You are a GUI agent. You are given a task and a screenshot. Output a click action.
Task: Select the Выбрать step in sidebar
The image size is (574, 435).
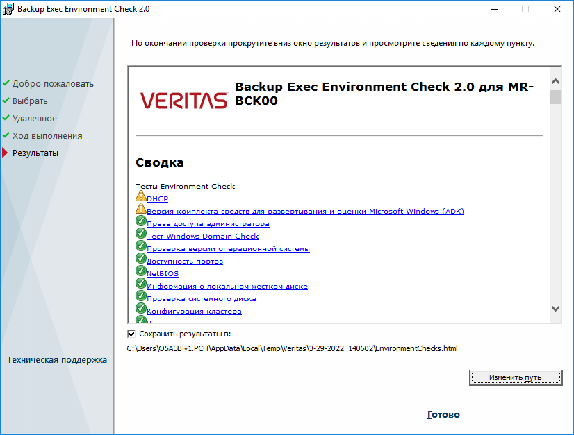pyautogui.click(x=30, y=101)
